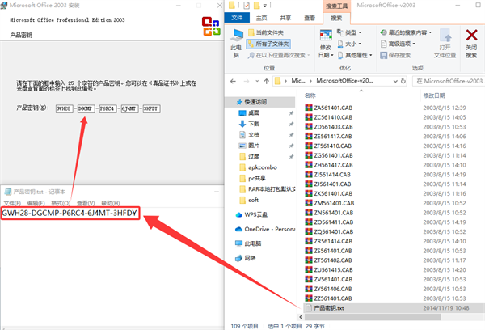Select the Search ribbon tab

pyautogui.click(x=336, y=18)
